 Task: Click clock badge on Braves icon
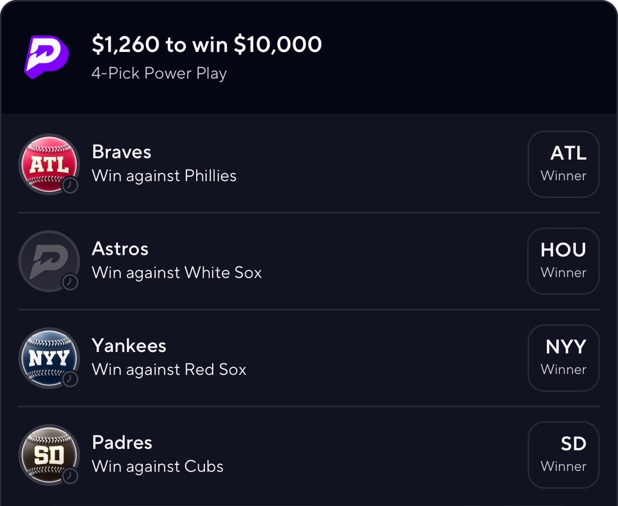tap(70, 185)
